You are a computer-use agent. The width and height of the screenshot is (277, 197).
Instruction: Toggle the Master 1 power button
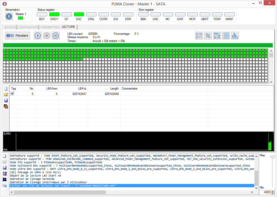coord(9,16)
